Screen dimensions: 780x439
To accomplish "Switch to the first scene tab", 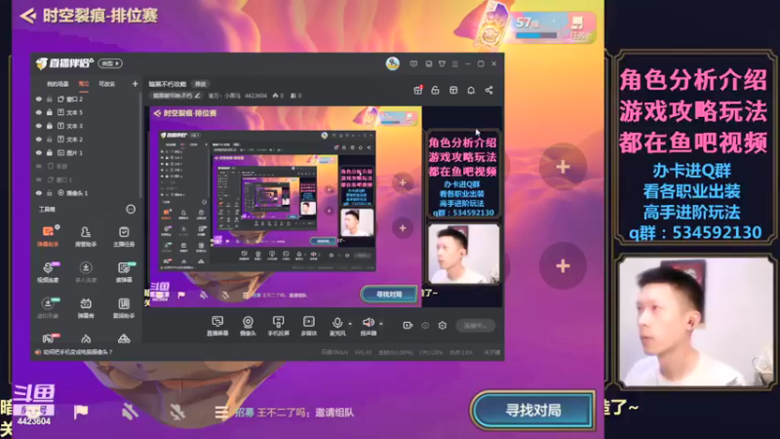I will pos(58,84).
